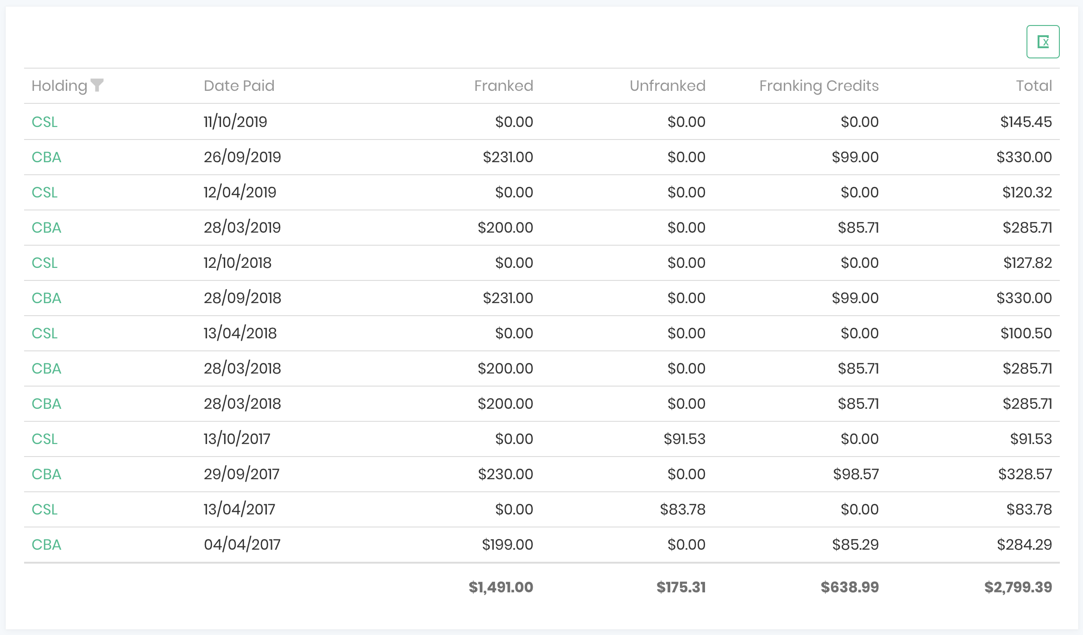The height and width of the screenshot is (635, 1083).
Task: Click the $638.99 franking credits total
Action: [850, 587]
